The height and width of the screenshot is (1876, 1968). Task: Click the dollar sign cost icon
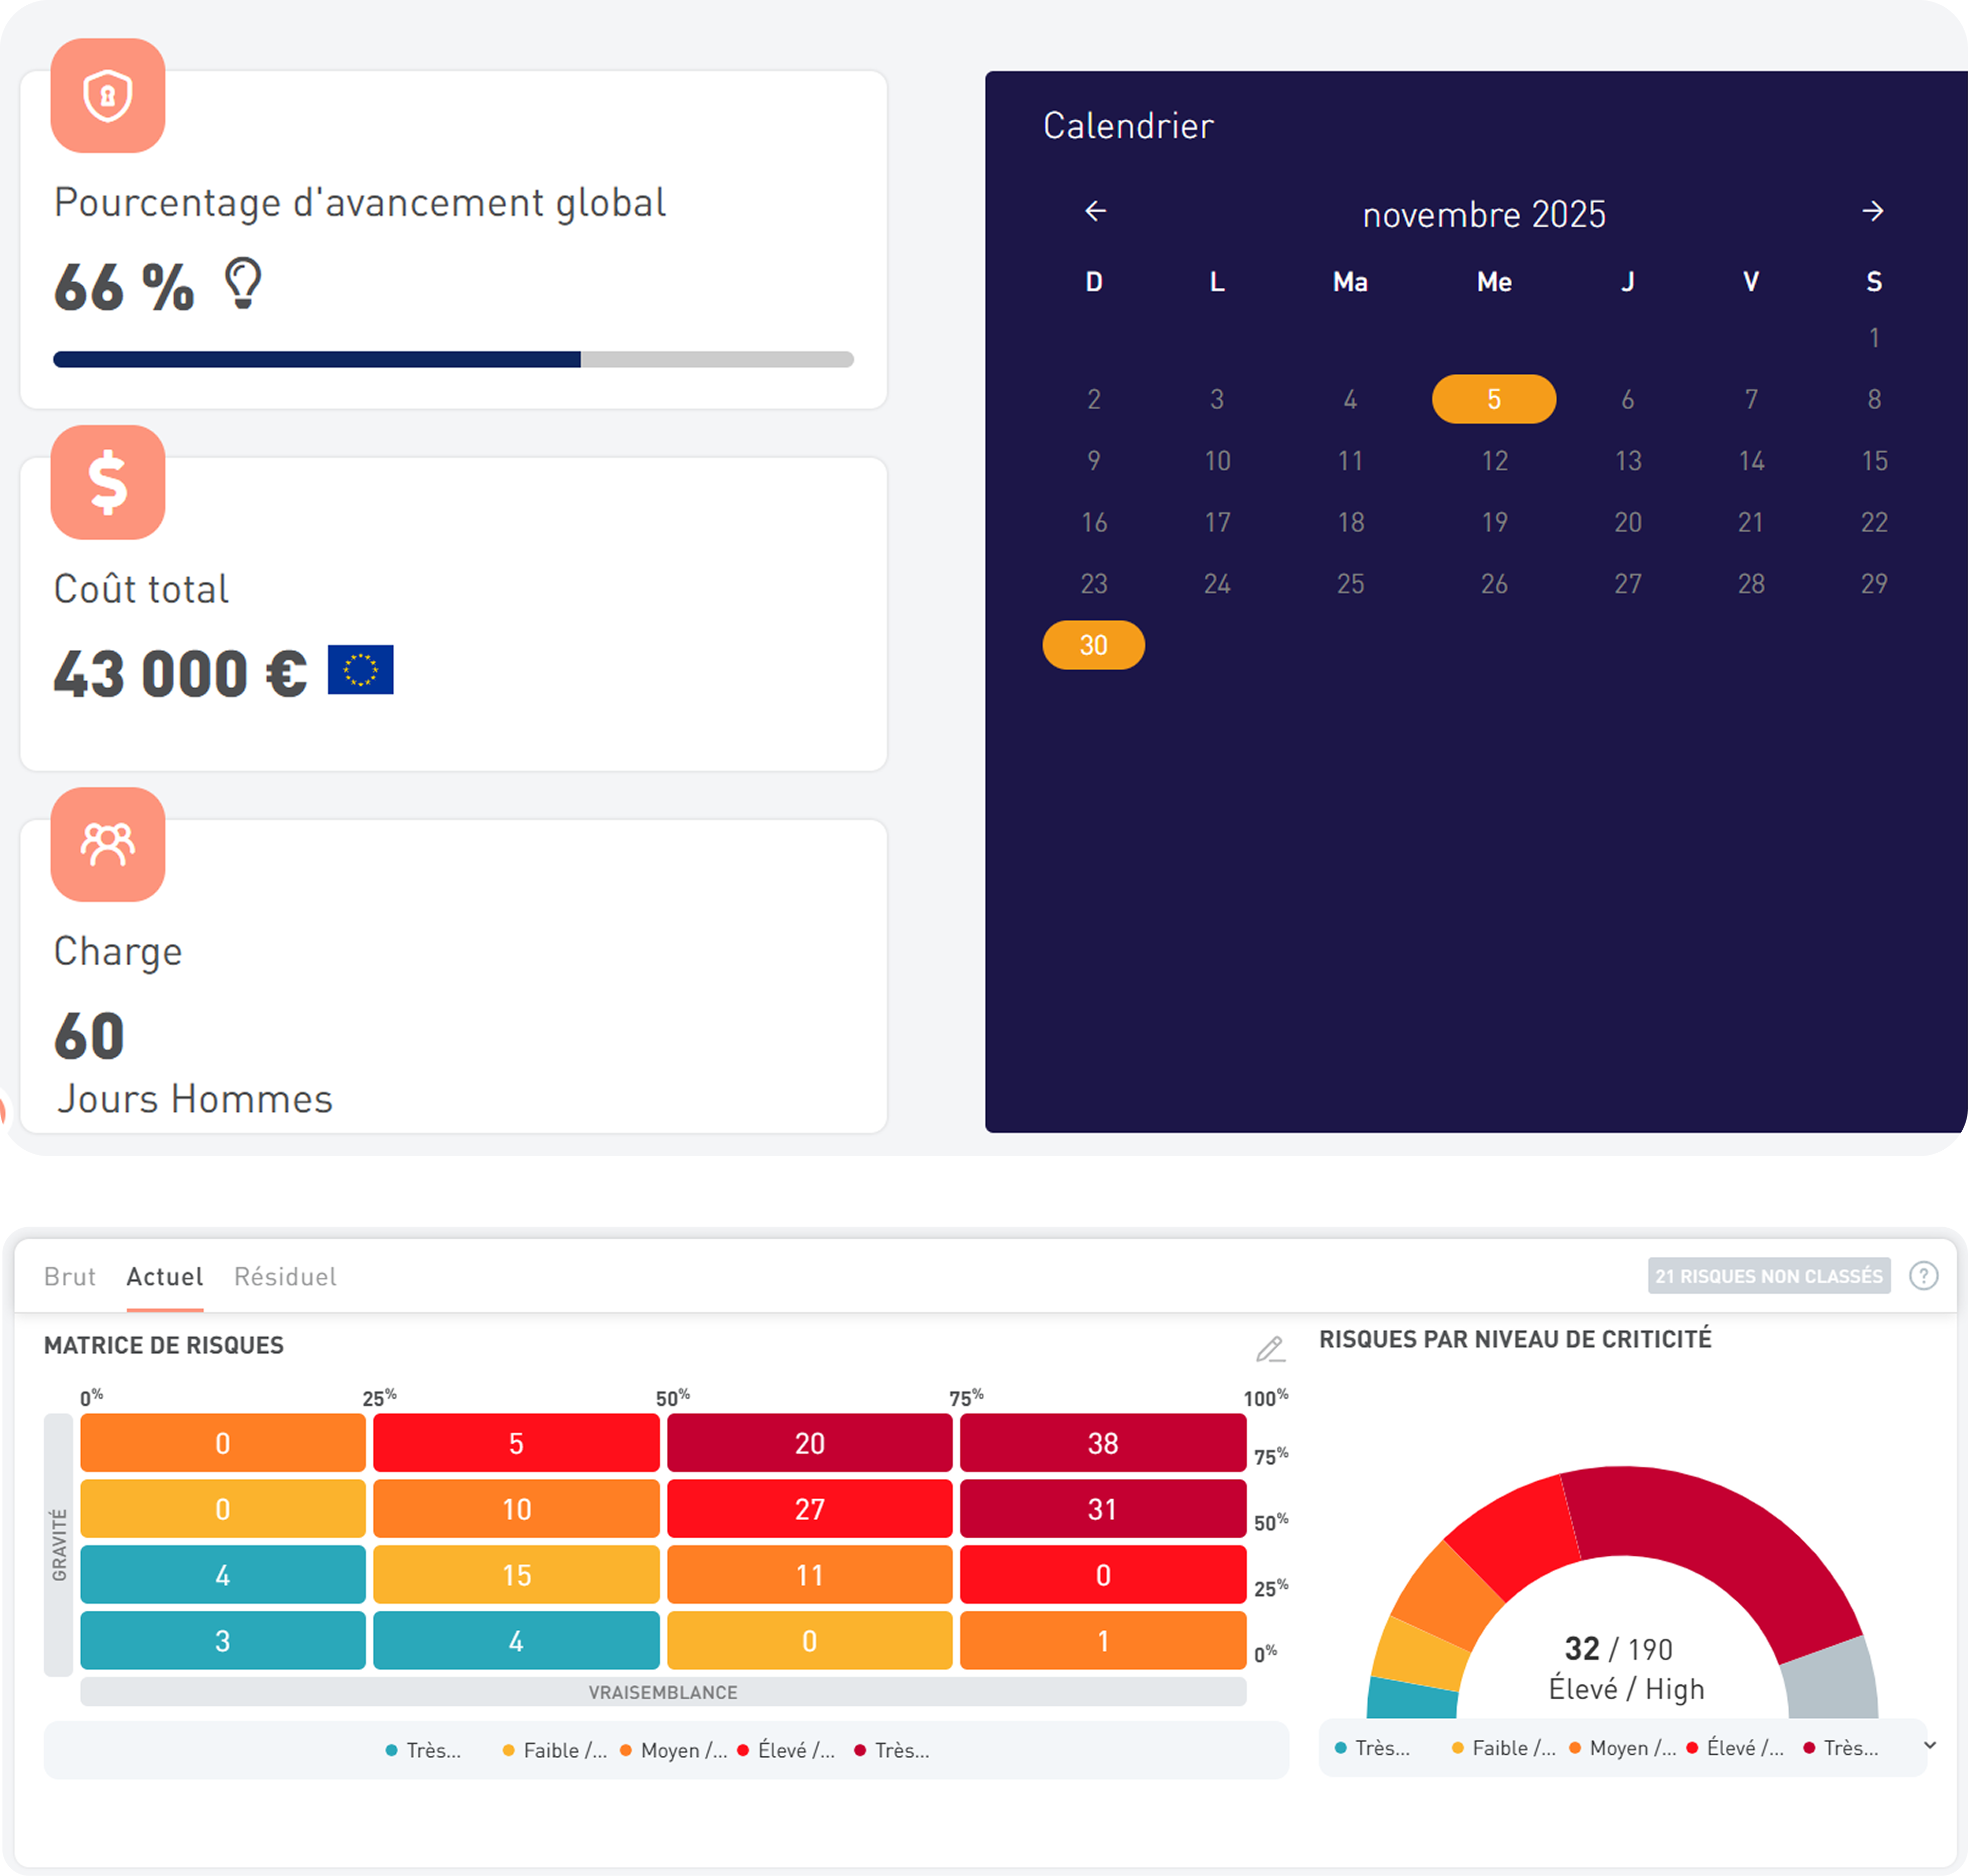coord(108,483)
